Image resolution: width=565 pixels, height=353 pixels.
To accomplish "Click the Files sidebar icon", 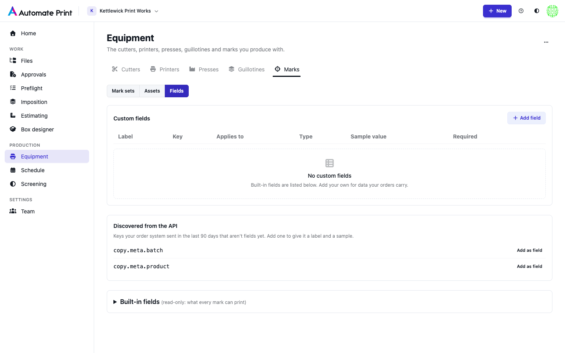I will point(13,61).
